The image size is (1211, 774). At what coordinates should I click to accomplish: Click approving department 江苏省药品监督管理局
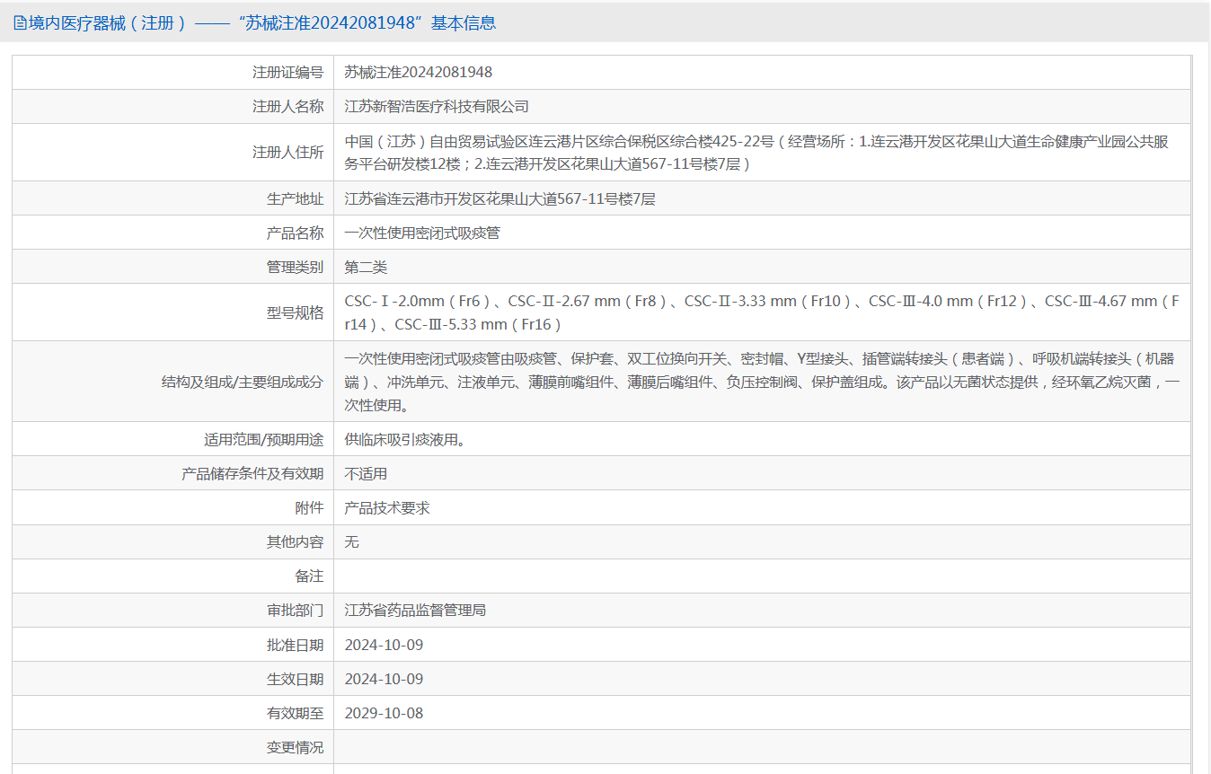click(x=415, y=611)
